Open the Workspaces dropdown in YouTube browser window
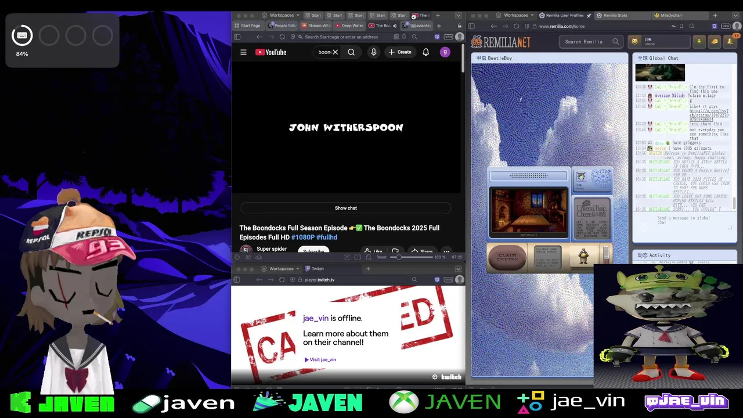This screenshot has width=743, height=418. click(x=281, y=15)
